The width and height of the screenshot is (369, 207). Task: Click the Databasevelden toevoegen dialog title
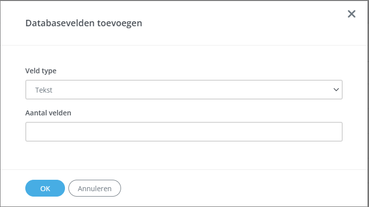(x=84, y=23)
